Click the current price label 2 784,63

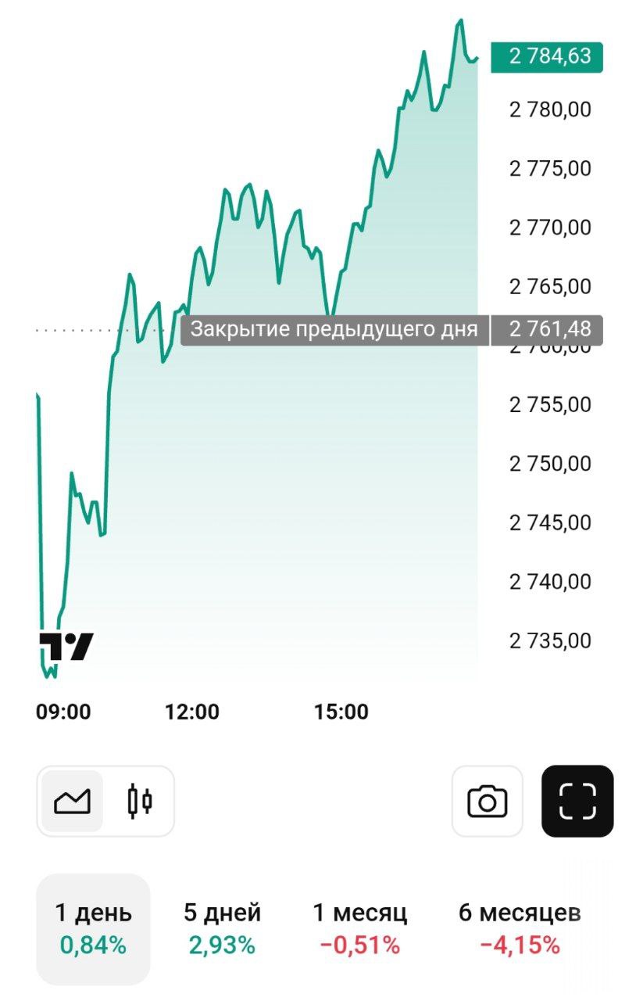pyautogui.click(x=547, y=57)
